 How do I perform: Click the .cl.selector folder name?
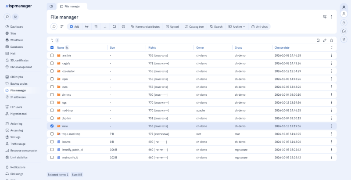(68, 71)
